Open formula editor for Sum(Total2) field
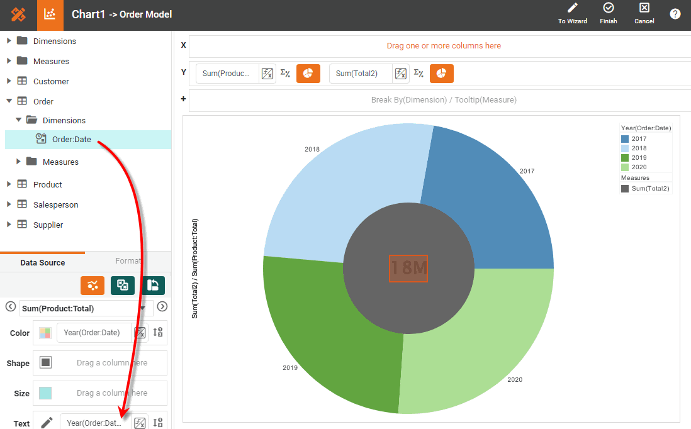This screenshot has width=691, height=429. tap(401, 74)
